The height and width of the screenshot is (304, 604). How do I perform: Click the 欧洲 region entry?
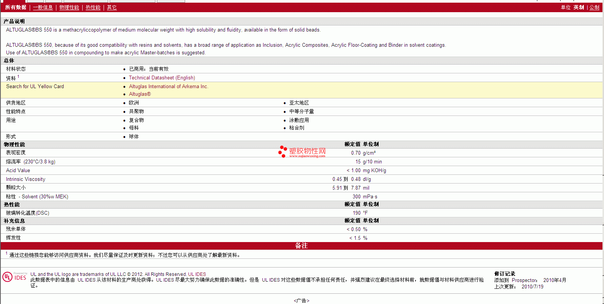point(134,103)
